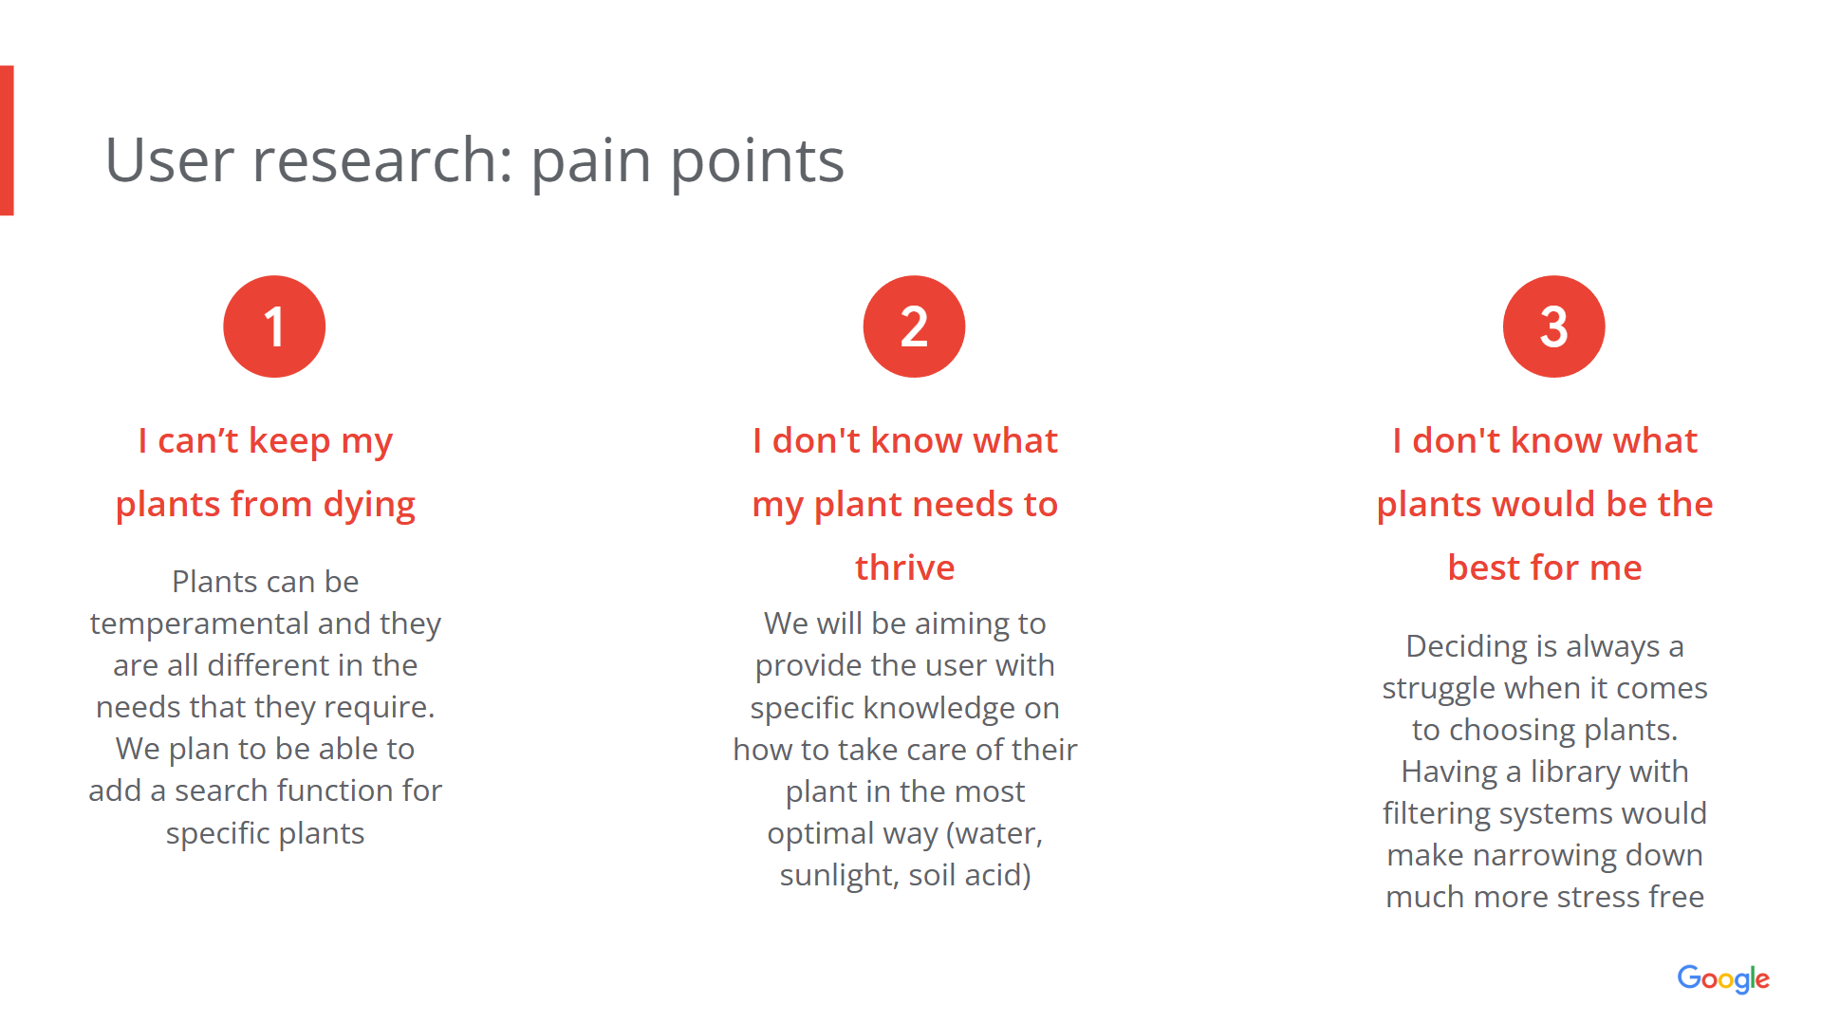
Task: Click the red number 1 circle
Action: (274, 326)
